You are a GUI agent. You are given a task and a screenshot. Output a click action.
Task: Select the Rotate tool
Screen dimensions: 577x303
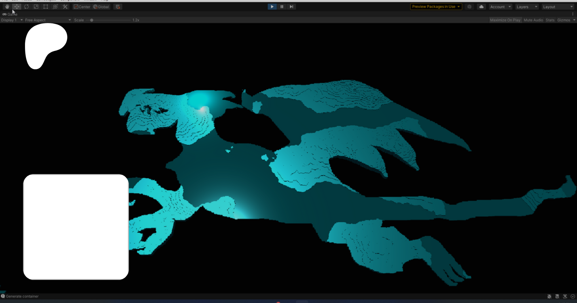pos(26,7)
